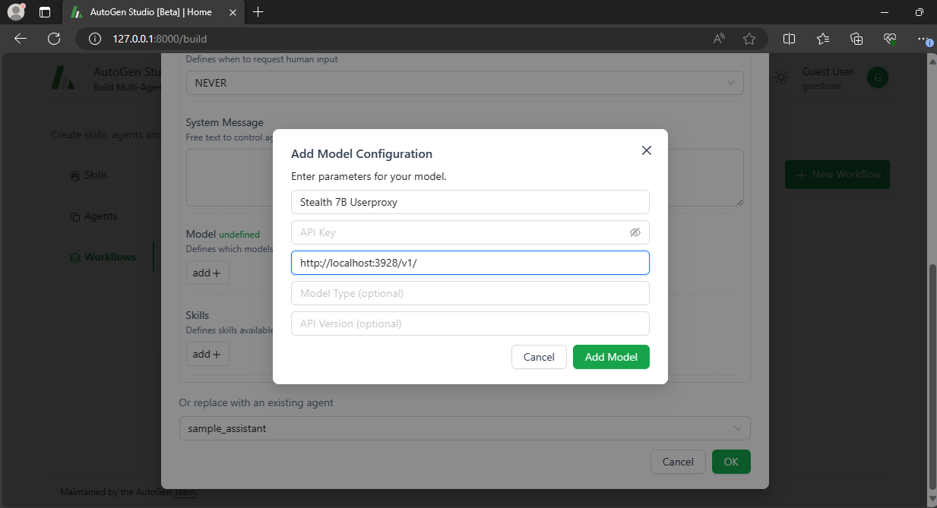Viewport: 937px width, 508px height.
Task: Open a new browser tab
Action: point(258,12)
